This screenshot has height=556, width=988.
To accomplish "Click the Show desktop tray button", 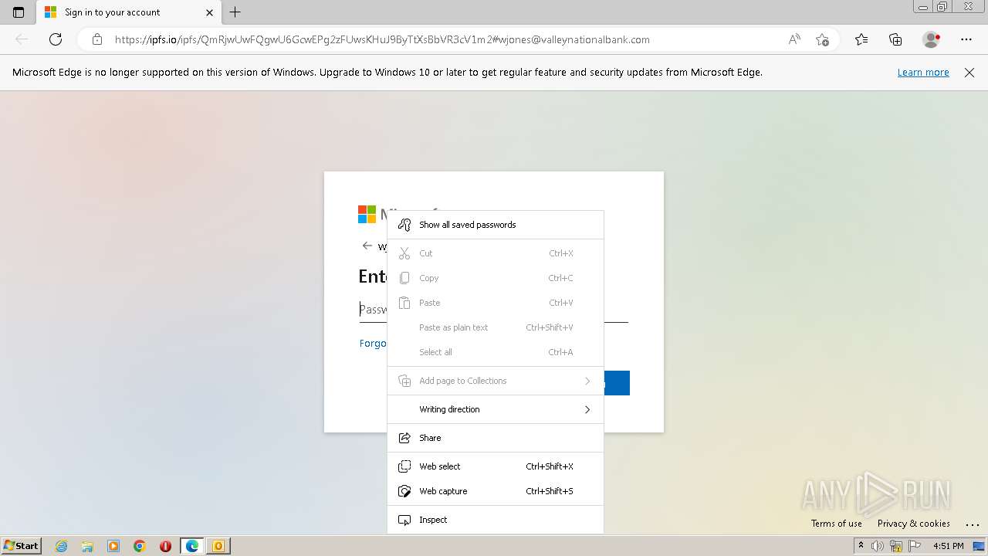I will click(980, 546).
